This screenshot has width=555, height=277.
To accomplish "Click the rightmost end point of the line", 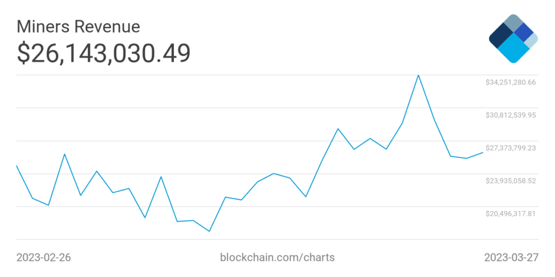I will [482, 153].
